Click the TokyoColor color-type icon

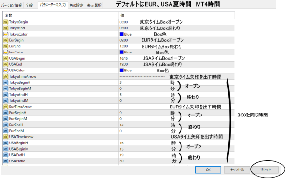(6, 34)
